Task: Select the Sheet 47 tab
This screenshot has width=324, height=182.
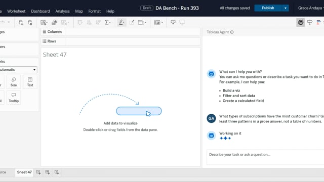Action: point(24,172)
